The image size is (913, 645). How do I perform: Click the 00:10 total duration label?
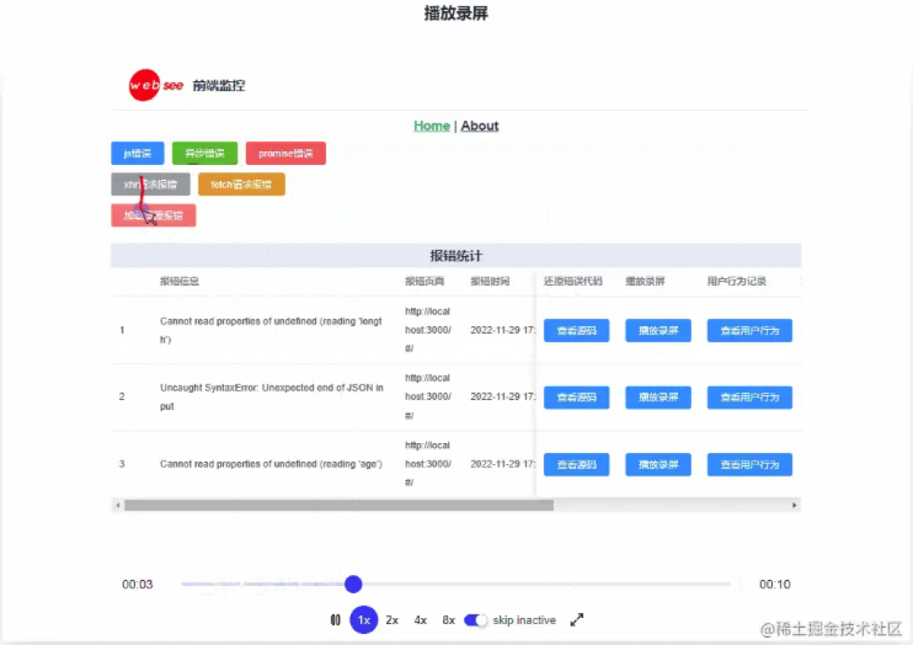[774, 584]
